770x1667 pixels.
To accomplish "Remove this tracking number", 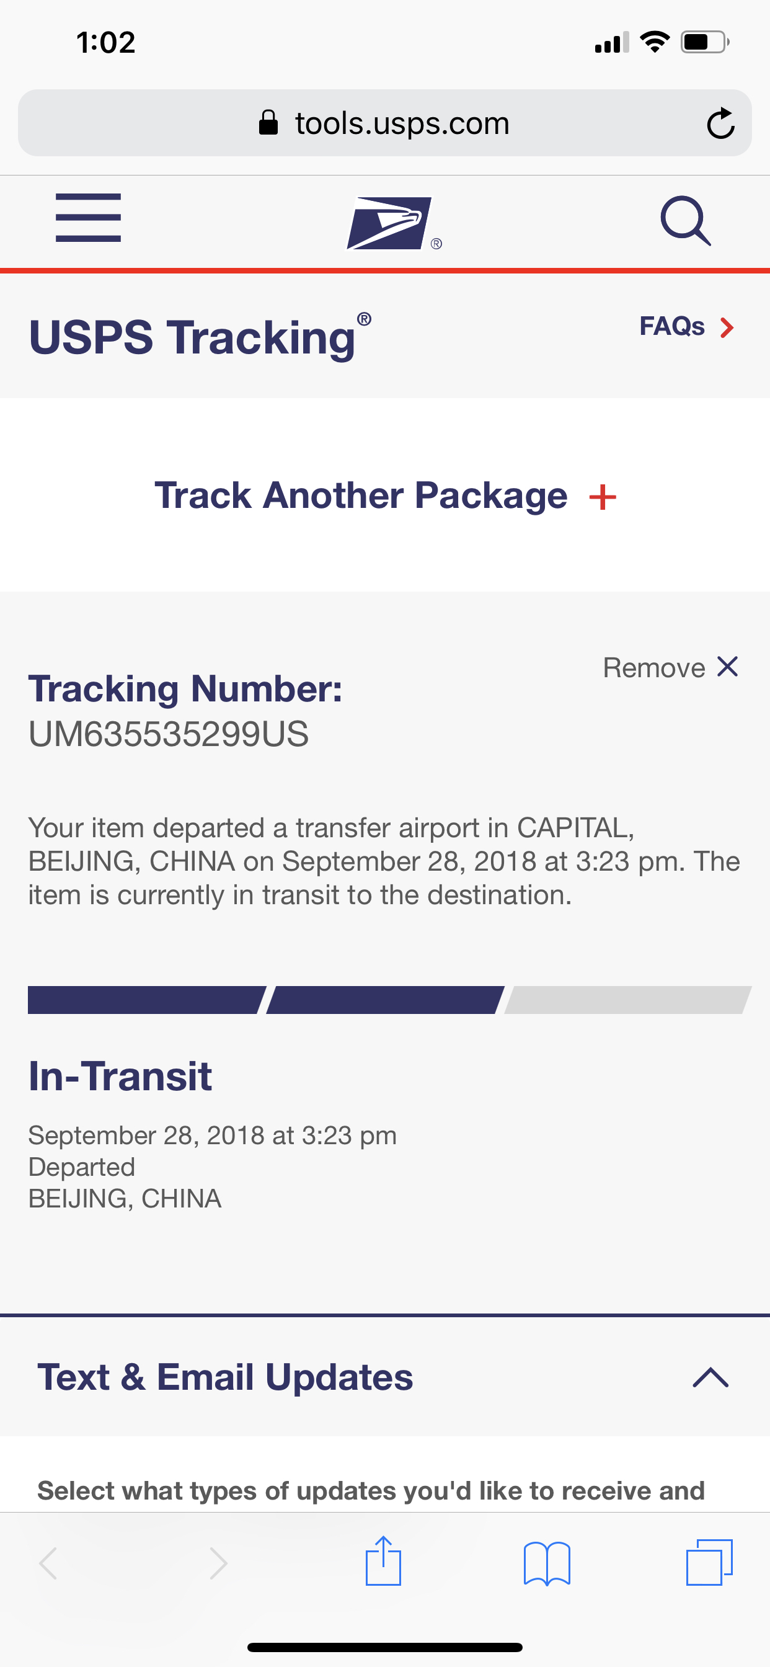I will [x=670, y=667].
